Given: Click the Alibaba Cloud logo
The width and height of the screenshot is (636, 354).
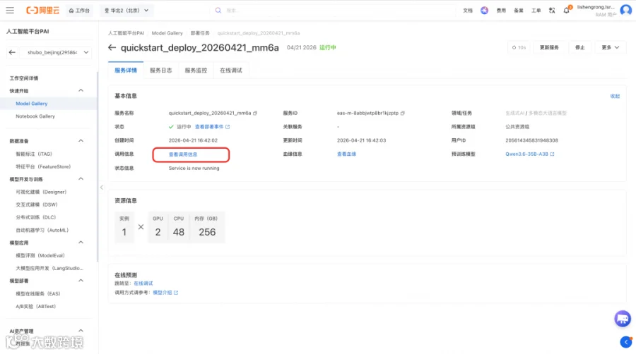Looking at the screenshot, I should 42,10.
